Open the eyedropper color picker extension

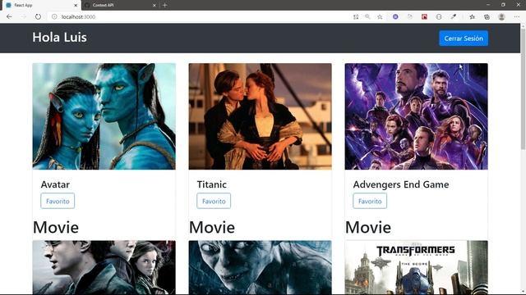coord(453,16)
